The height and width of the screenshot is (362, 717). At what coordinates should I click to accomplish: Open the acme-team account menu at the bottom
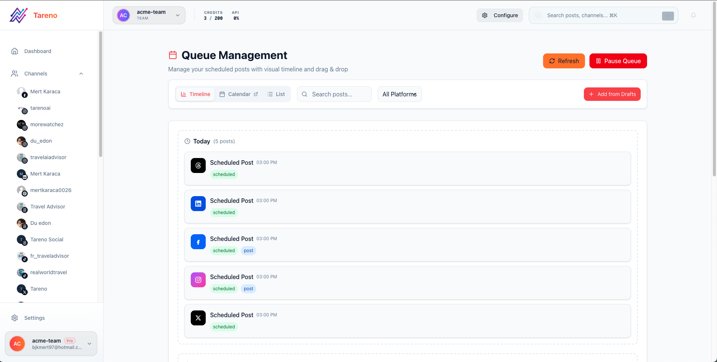tap(51, 343)
